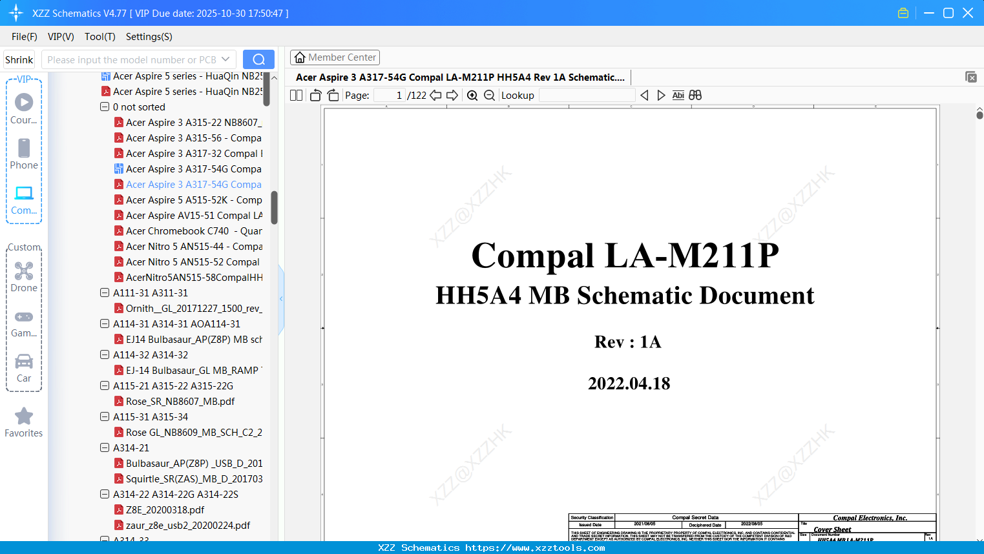
Task: Focus the page number field
Action: coord(390,96)
